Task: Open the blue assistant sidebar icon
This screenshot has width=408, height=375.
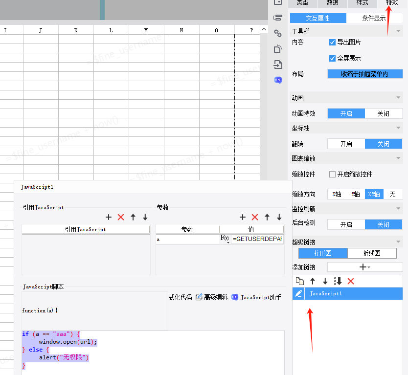Action: tap(278, 80)
